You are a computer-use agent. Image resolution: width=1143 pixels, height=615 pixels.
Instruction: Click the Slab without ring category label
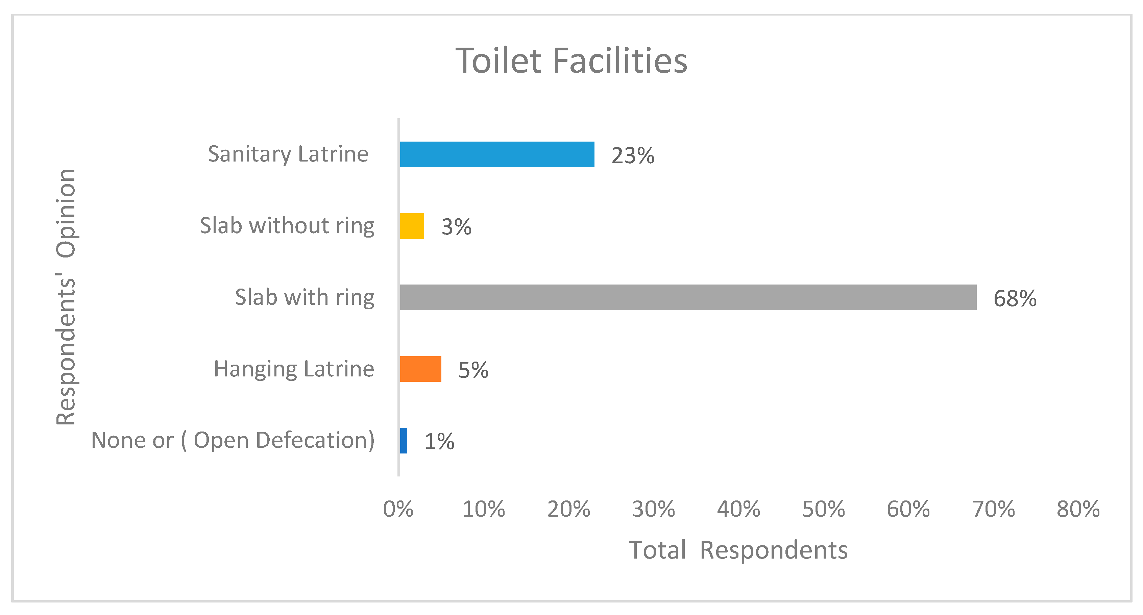(x=287, y=226)
